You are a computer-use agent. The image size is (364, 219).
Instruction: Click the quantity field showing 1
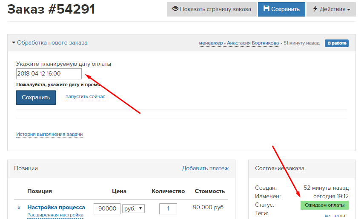click(168, 208)
